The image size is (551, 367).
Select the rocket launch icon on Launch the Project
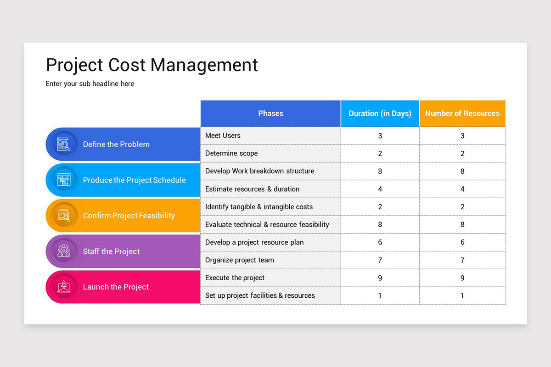click(x=64, y=287)
